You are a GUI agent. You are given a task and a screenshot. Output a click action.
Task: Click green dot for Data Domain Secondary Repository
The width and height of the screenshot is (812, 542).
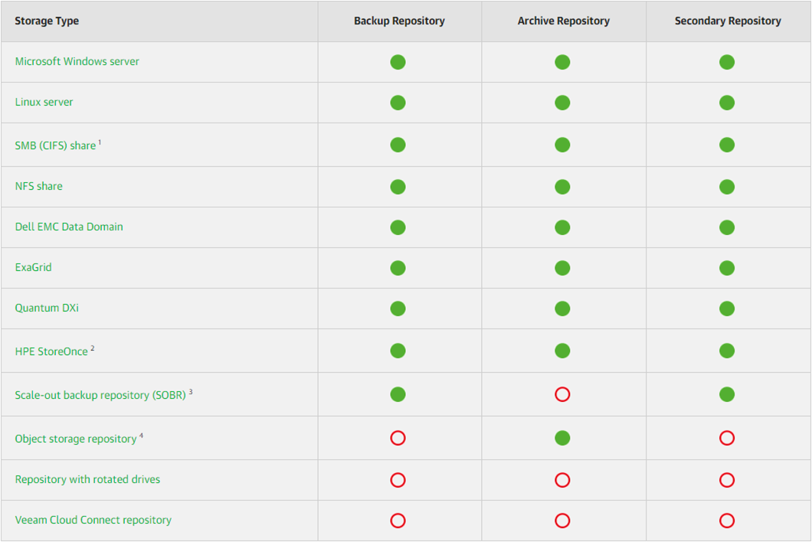[727, 227]
